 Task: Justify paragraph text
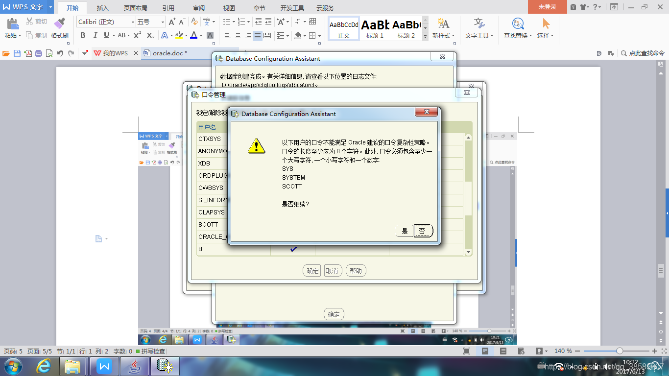[258, 36]
